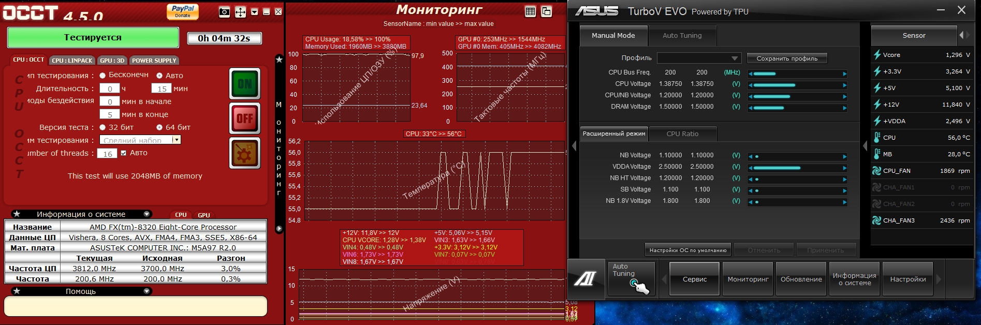981x325 pixels.
Task: Click the monitoring detach window icon
Action: point(546,11)
